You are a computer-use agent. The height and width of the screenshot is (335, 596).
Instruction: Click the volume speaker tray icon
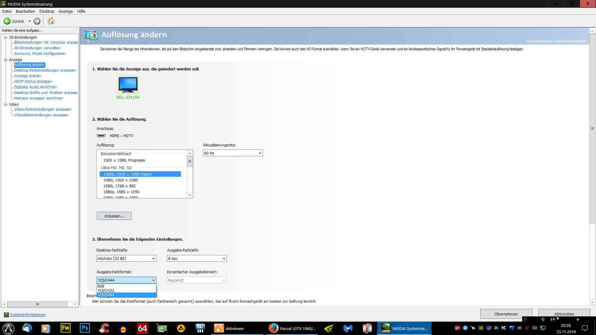pos(535,328)
